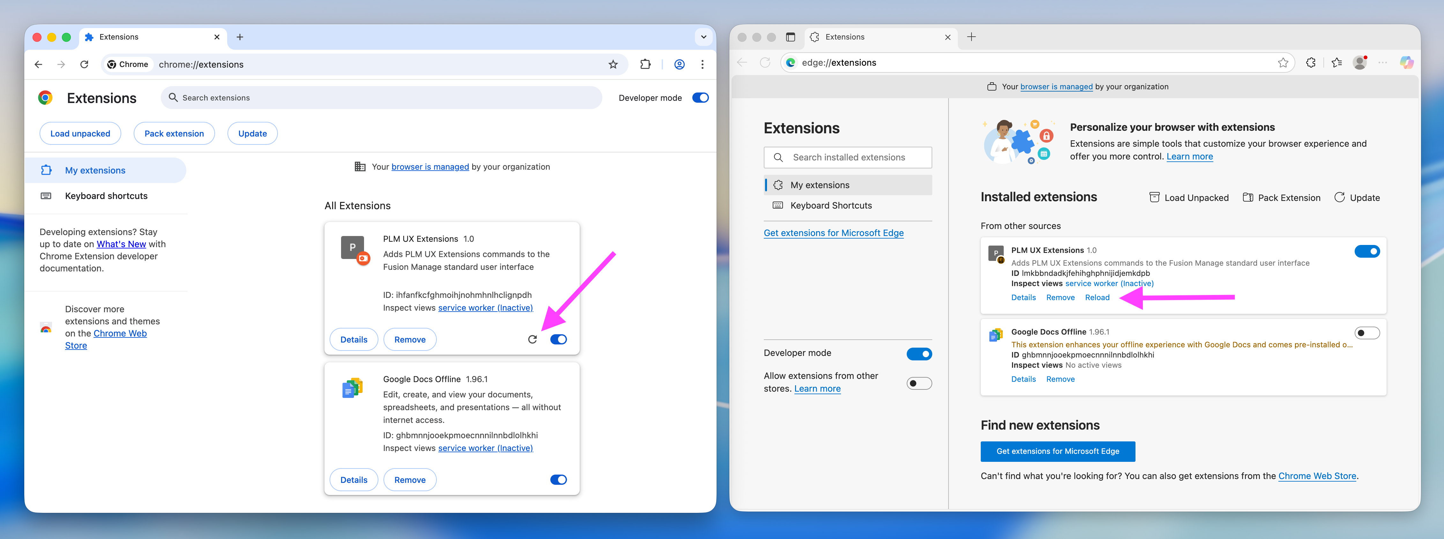Disable PLM UX Extensions in Edge
The height and width of the screenshot is (539, 1444).
pos(1367,252)
